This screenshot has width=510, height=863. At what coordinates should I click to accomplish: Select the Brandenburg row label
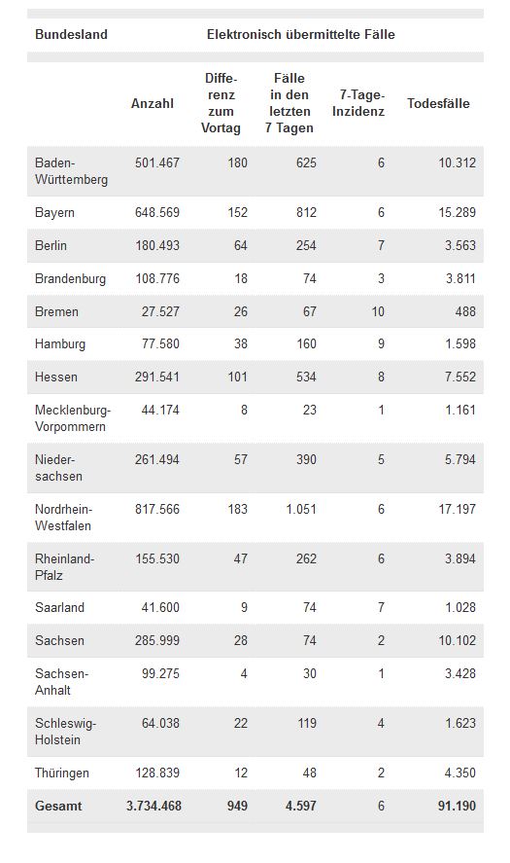70,278
